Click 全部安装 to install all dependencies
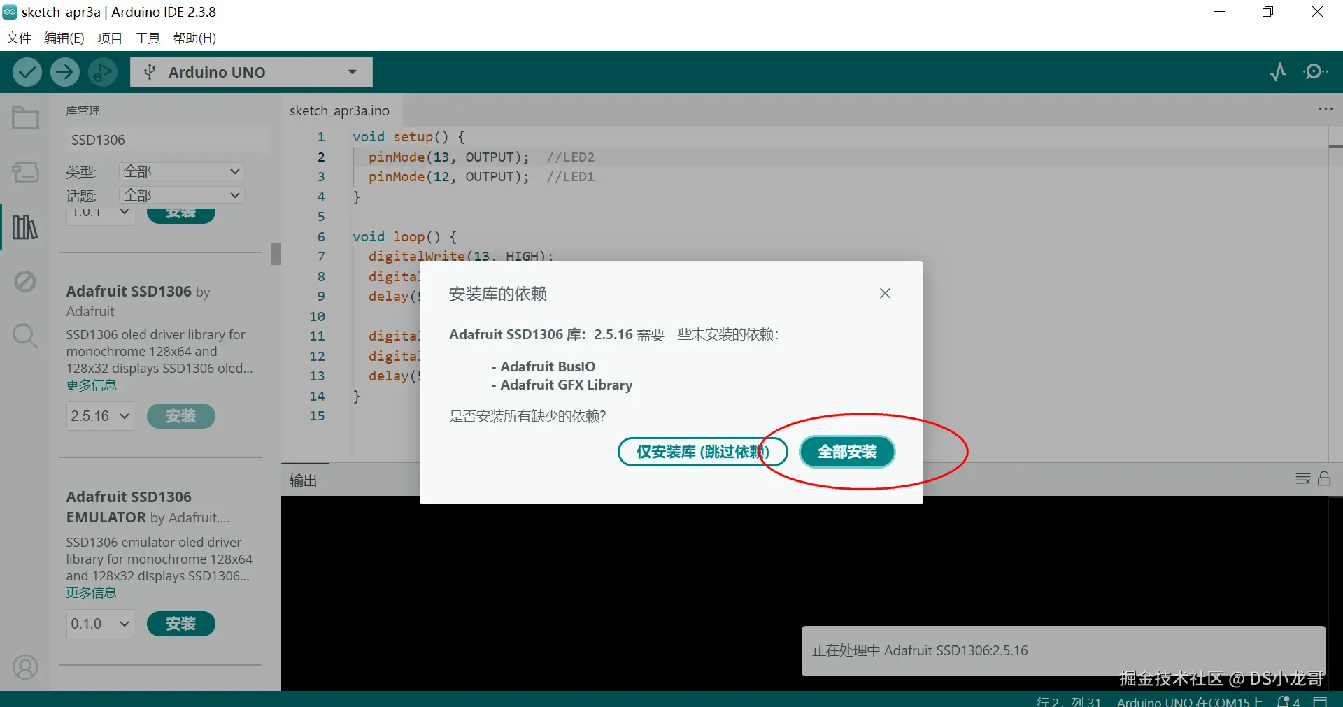This screenshot has height=707, width=1343. pyautogui.click(x=847, y=452)
